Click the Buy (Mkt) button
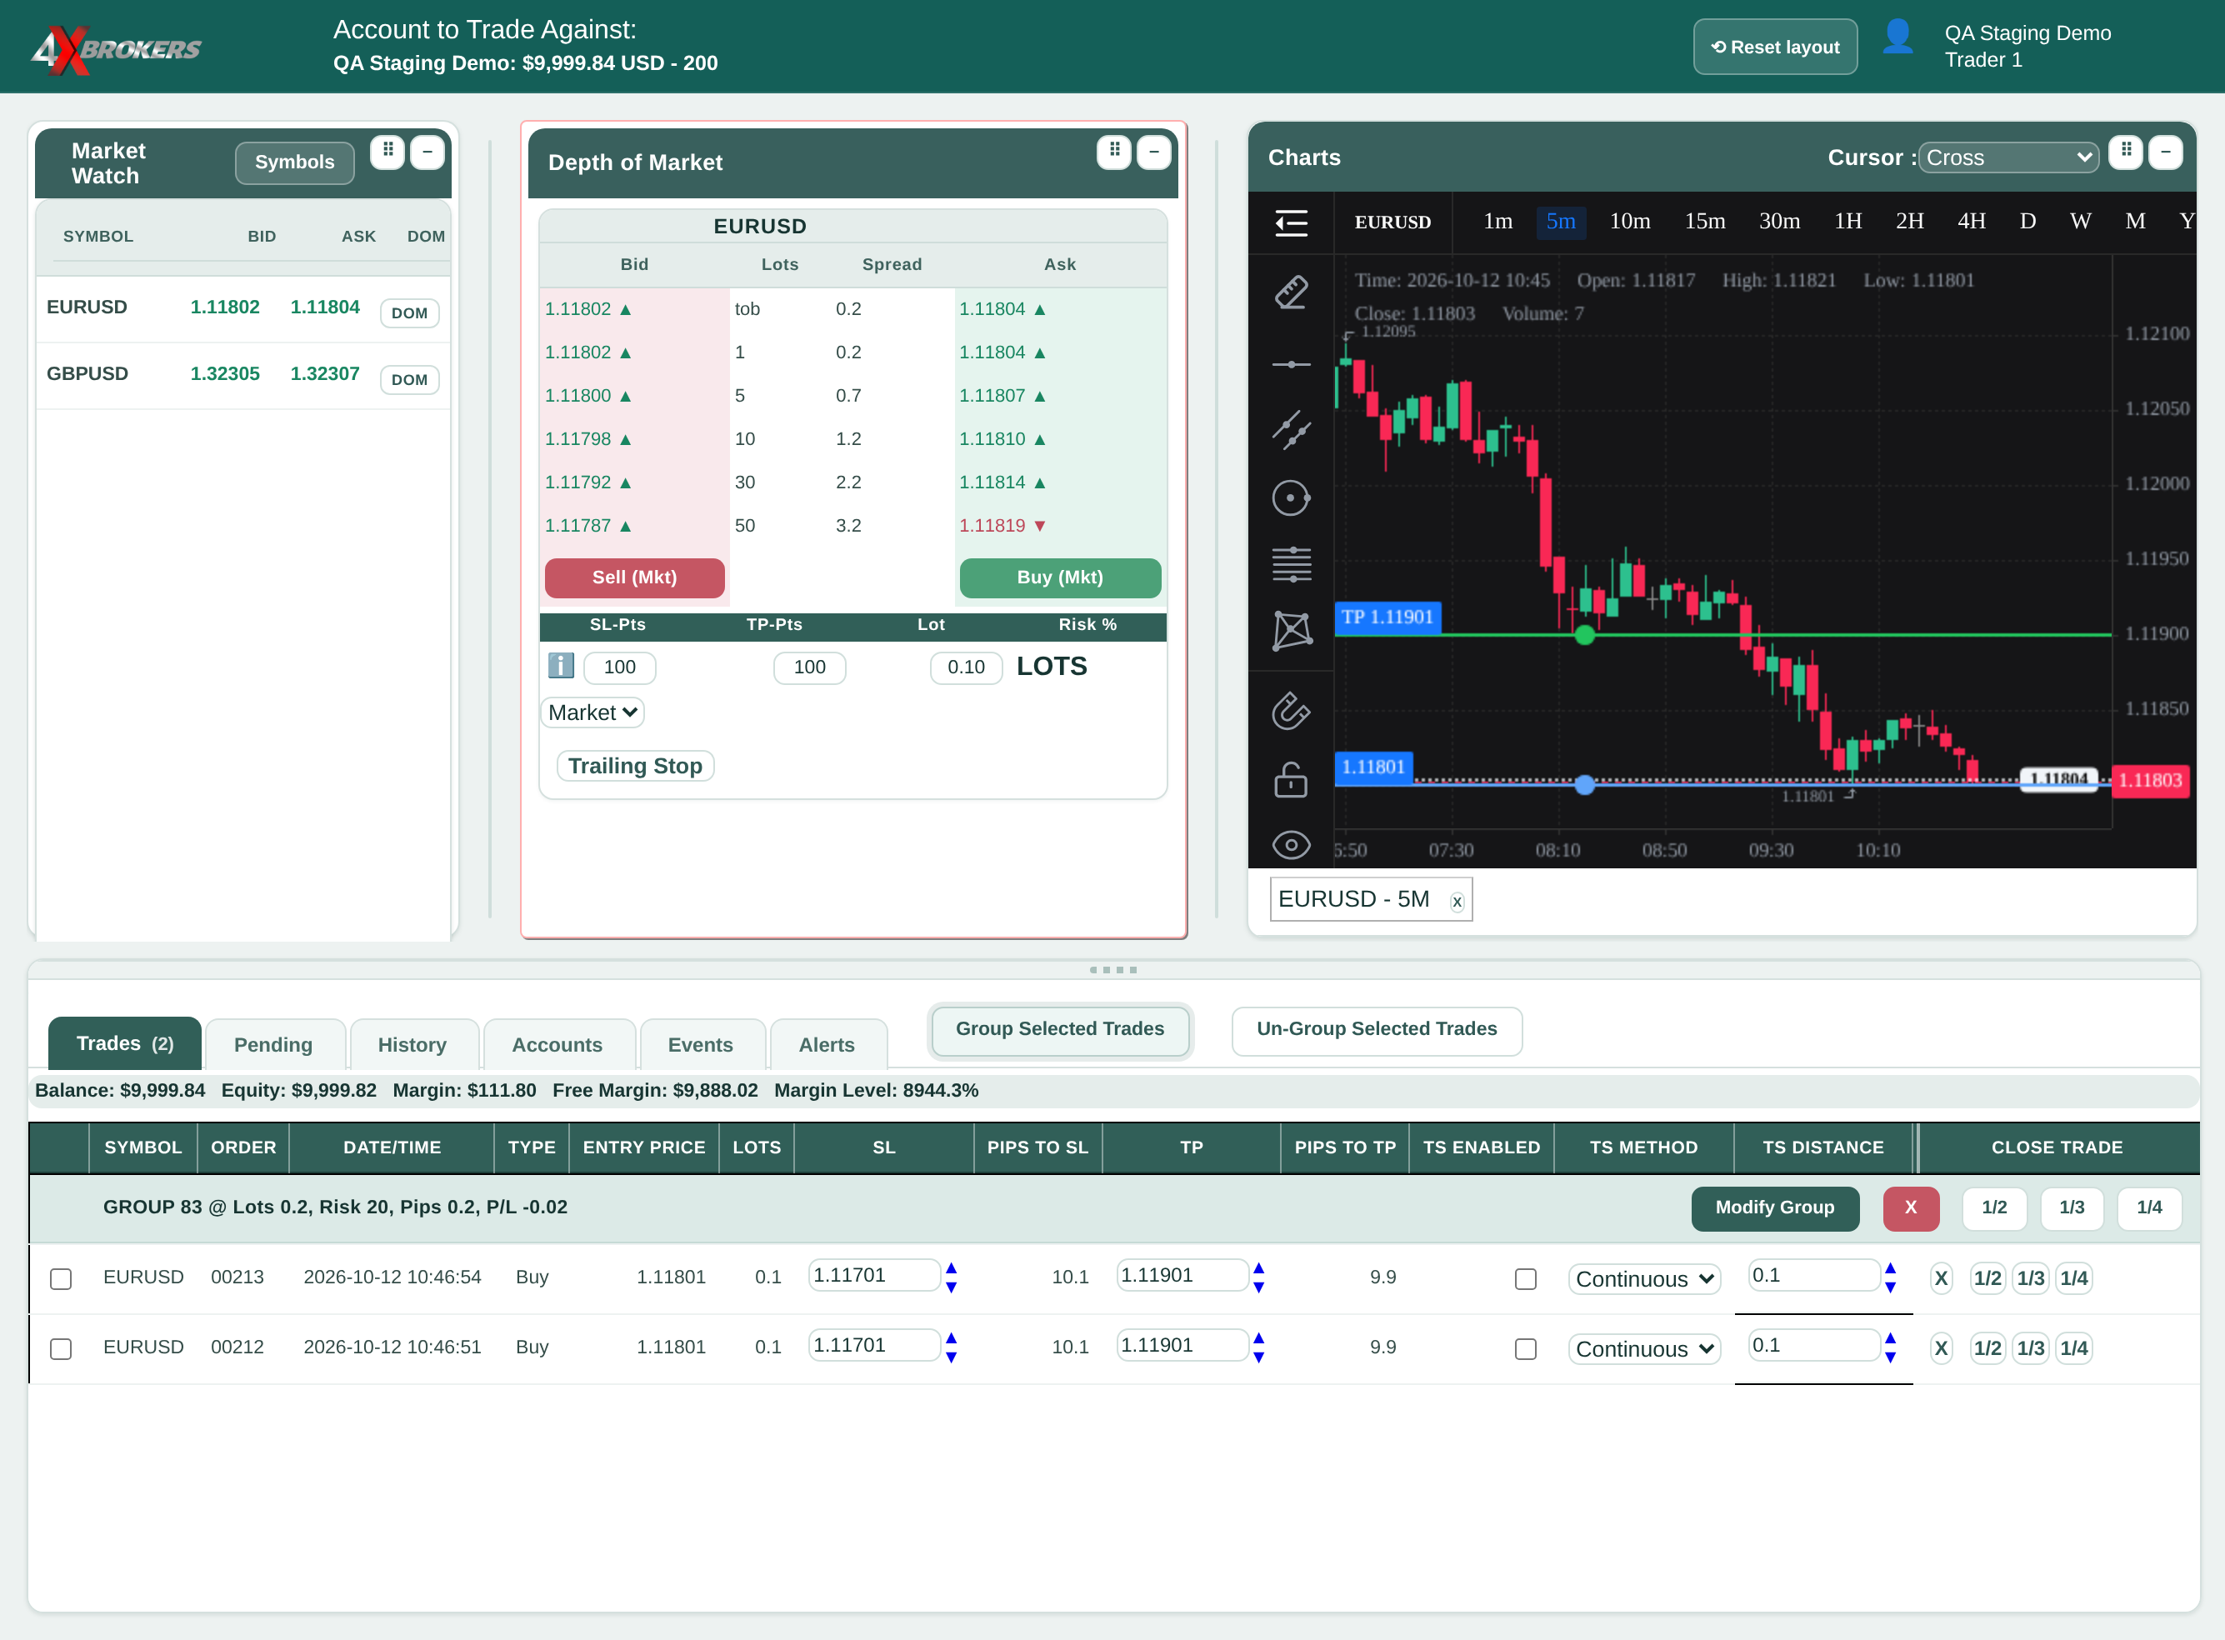The width and height of the screenshot is (2225, 1640). coord(1060,577)
